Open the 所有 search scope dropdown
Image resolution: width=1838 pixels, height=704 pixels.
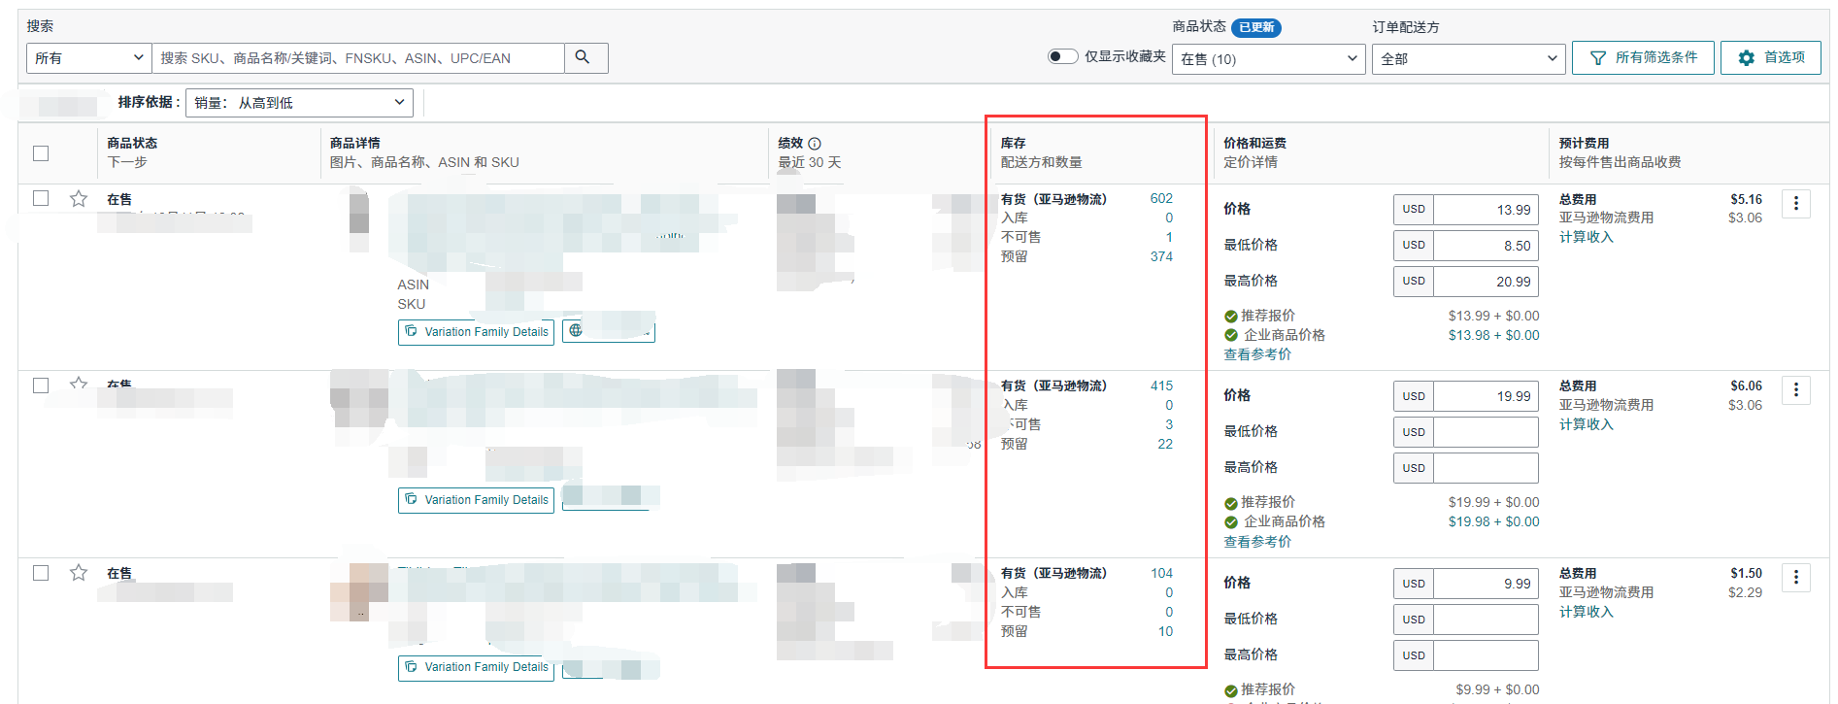click(88, 58)
